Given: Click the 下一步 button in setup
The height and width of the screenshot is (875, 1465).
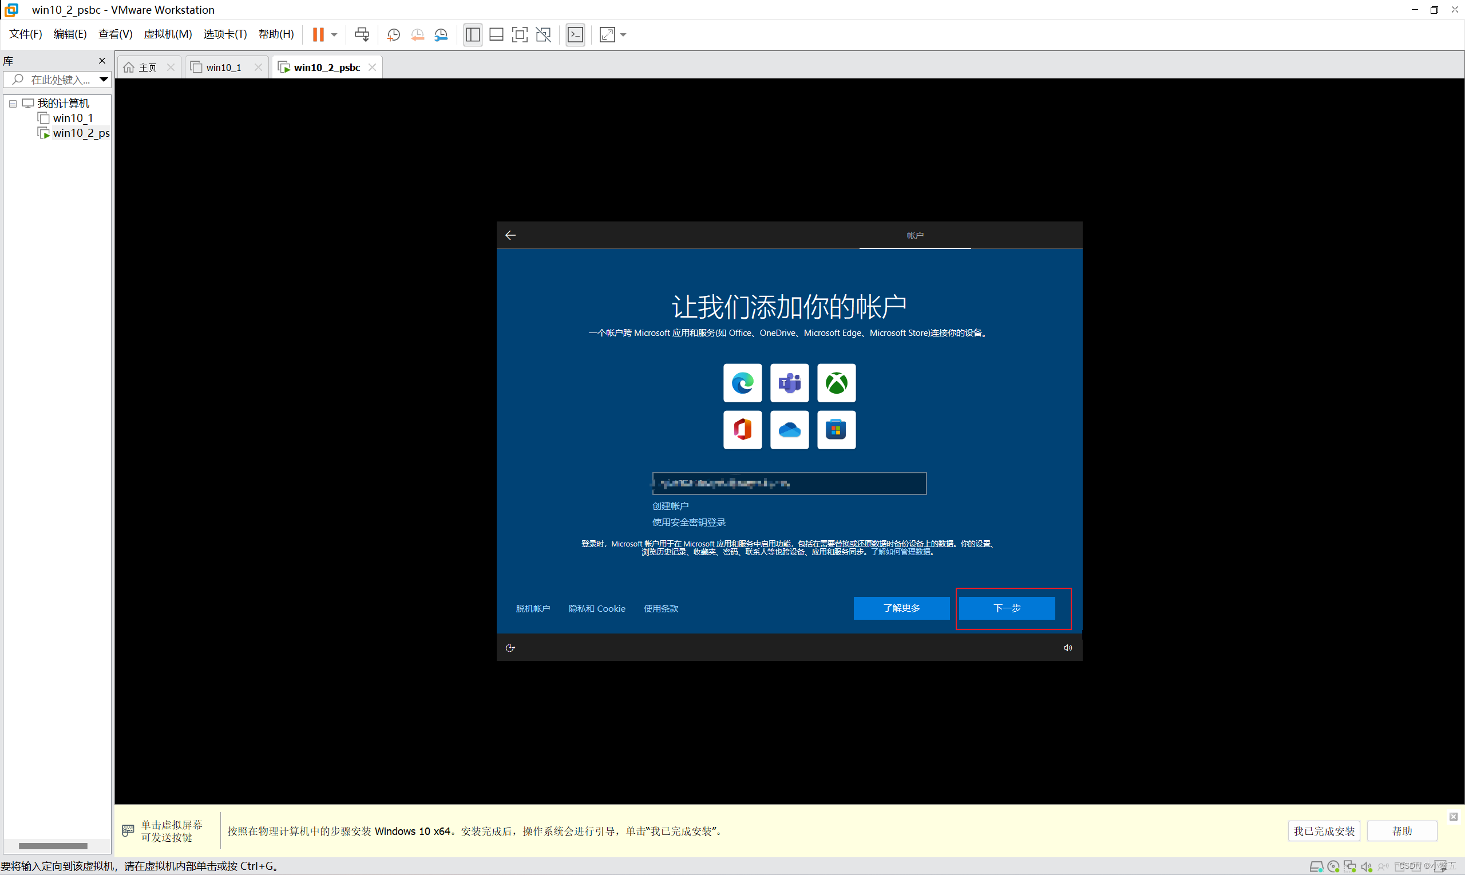Looking at the screenshot, I should pos(1005,608).
